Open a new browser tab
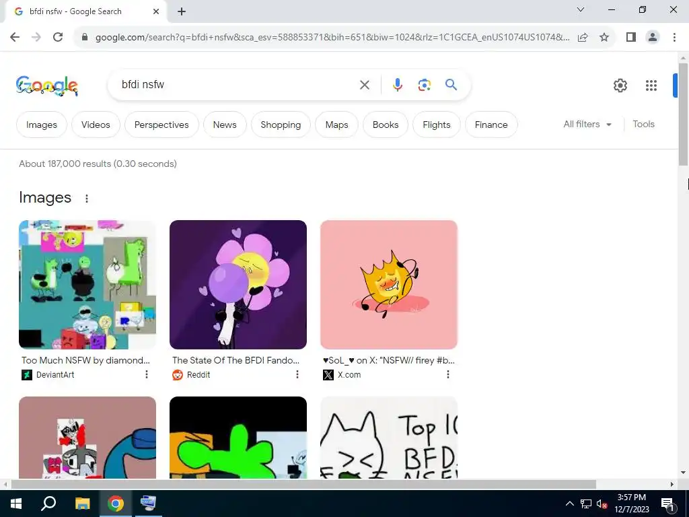Viewport: 689px width, 517px height. [x=182, y=11]
